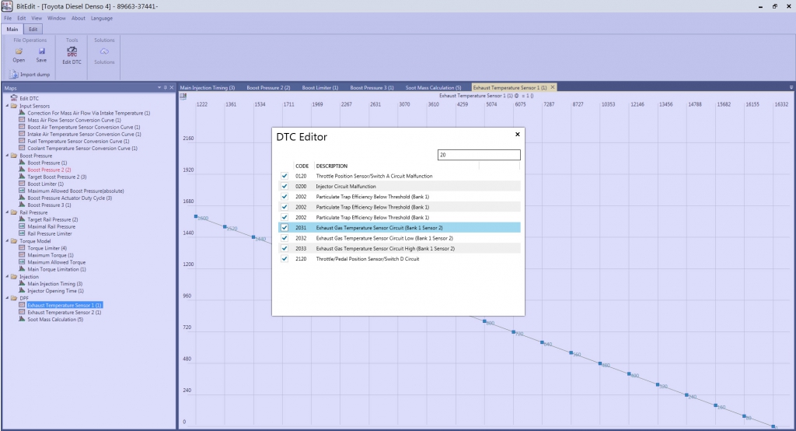Click the graph view icon at chart top-left
The image size is (796, 431).
point(183,96)
